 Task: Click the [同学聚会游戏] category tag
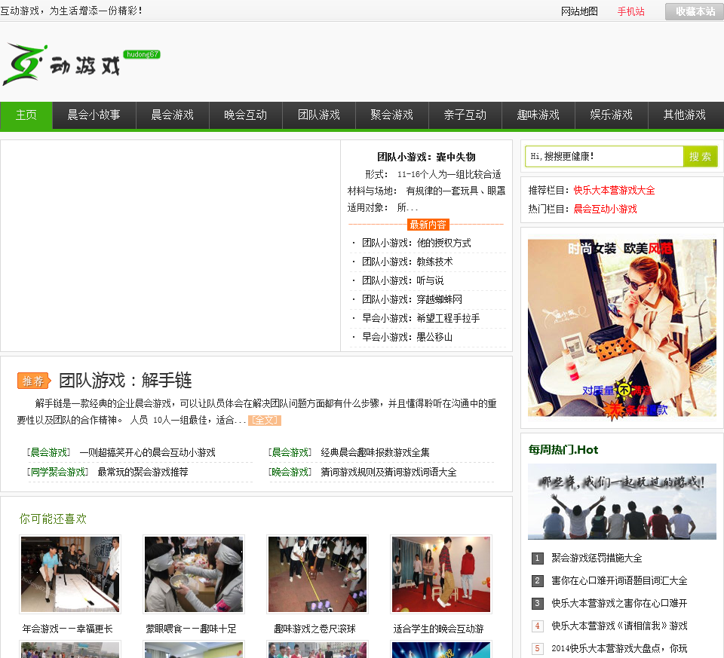(57, 472)
